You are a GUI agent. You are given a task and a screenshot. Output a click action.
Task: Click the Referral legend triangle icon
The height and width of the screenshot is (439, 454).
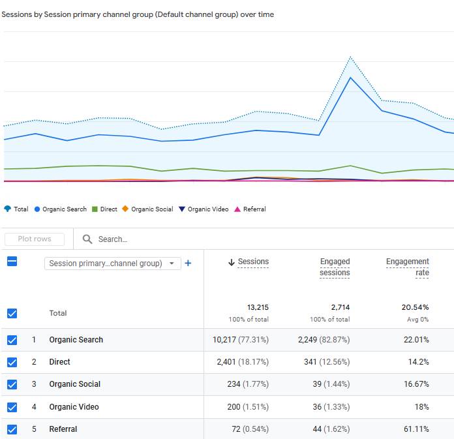(x=237, y=209)
